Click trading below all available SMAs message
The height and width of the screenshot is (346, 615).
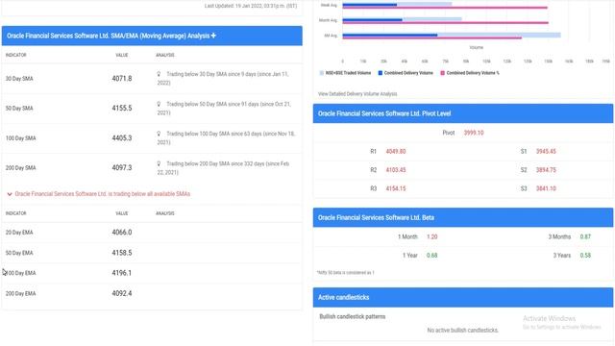(x=103, y=194)
